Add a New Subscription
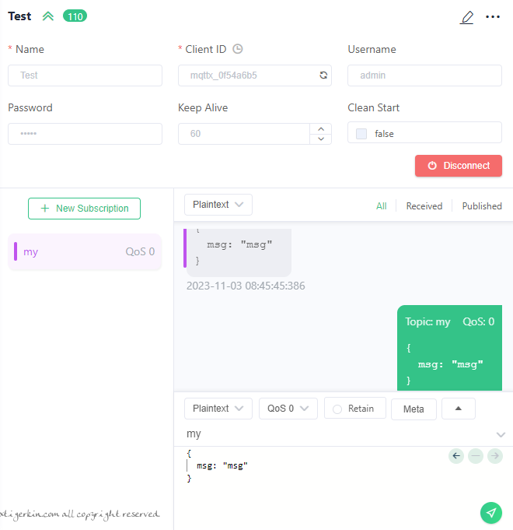 85,209
